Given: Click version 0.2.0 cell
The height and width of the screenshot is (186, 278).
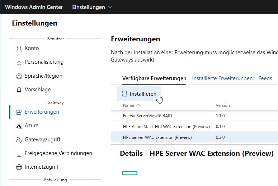Looking at the screenshot, I should click(220, 137).
